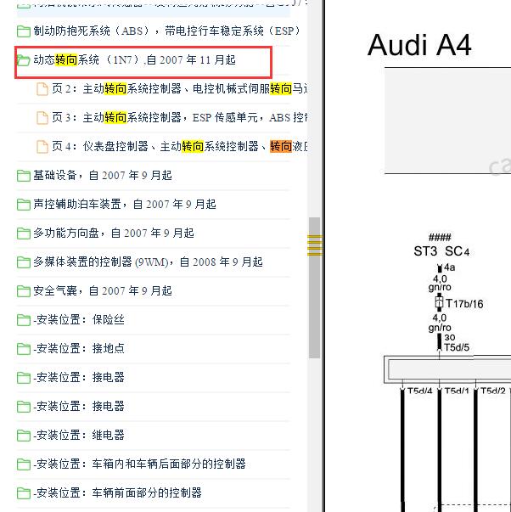Open the 制动防抱死系统（ABS）folder icon

[24, 31]
